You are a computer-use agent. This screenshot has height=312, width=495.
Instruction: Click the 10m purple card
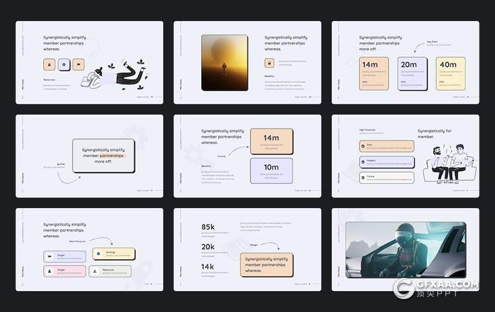point(271,170)
